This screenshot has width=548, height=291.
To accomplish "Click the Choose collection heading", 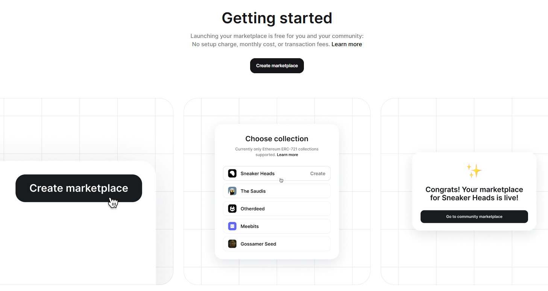I will [x=277, y=139].
